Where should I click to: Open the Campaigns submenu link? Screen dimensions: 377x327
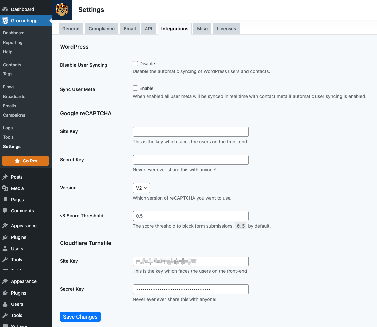click(x=14, y=115)
